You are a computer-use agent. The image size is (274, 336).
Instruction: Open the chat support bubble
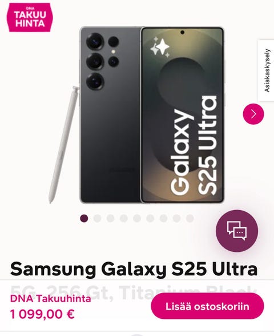point(237,231)
